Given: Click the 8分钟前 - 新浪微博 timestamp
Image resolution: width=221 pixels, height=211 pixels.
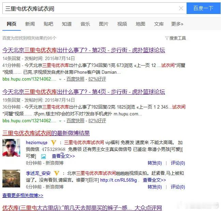Looking at the screenshot, I should pos(45,163).
